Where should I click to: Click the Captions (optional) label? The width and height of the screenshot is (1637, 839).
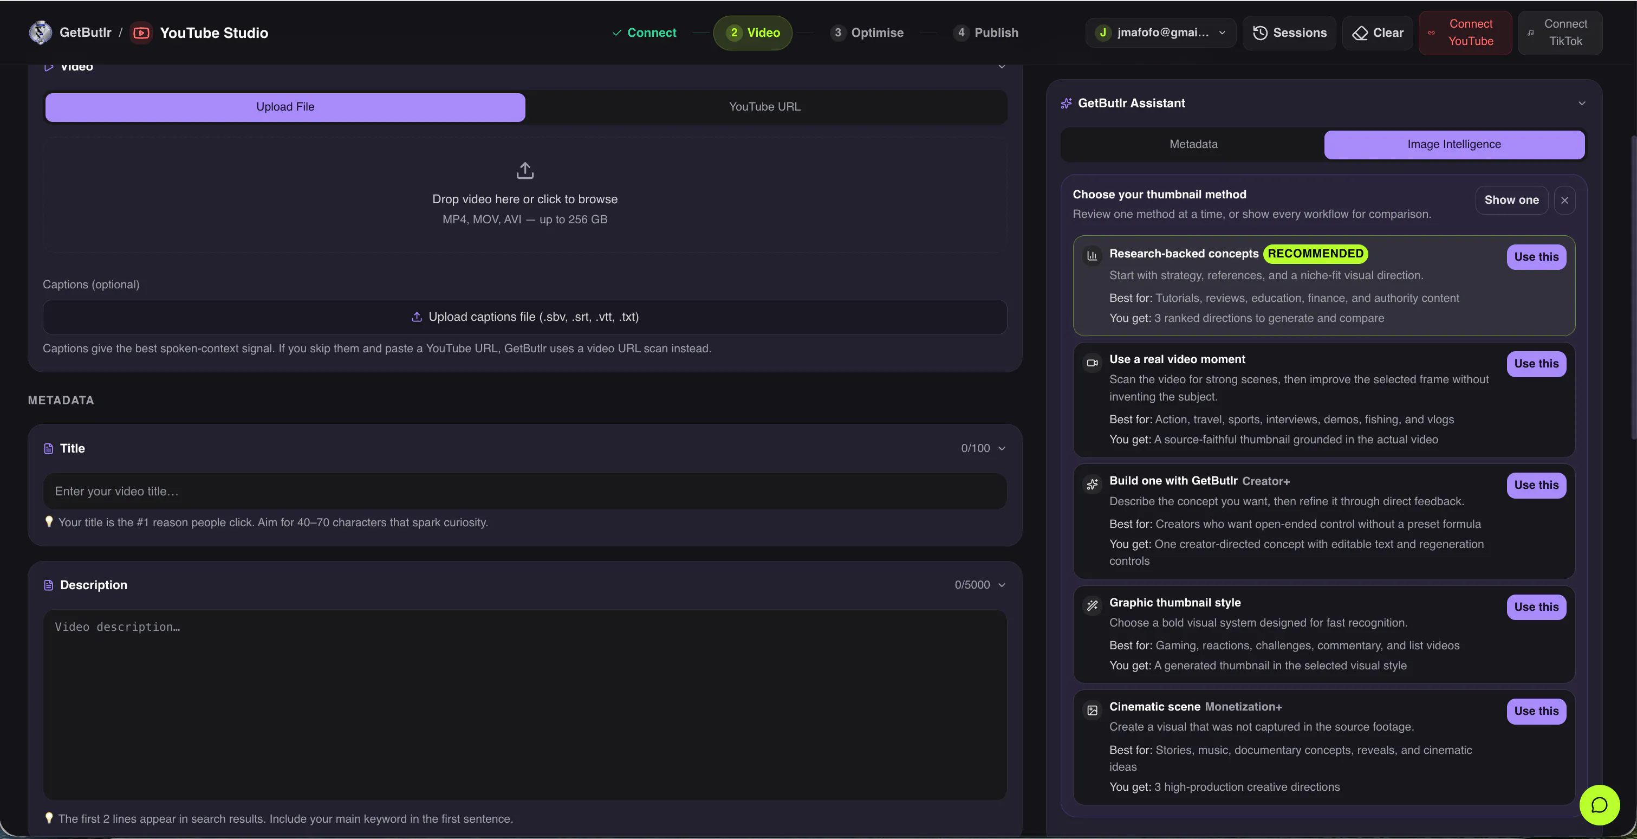pos(91,285)
